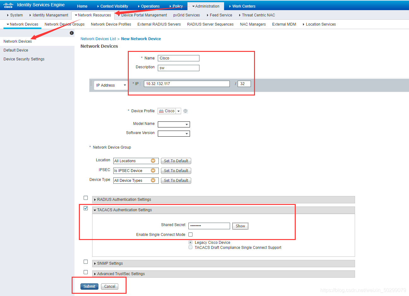Switch to External MDM tab
This screenshot has height=296, width=409.
(284, 24)
